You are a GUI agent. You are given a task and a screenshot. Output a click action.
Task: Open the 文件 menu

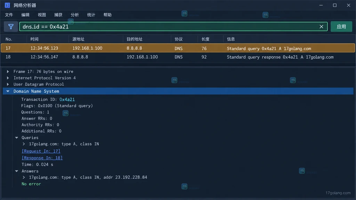[9, 15]
